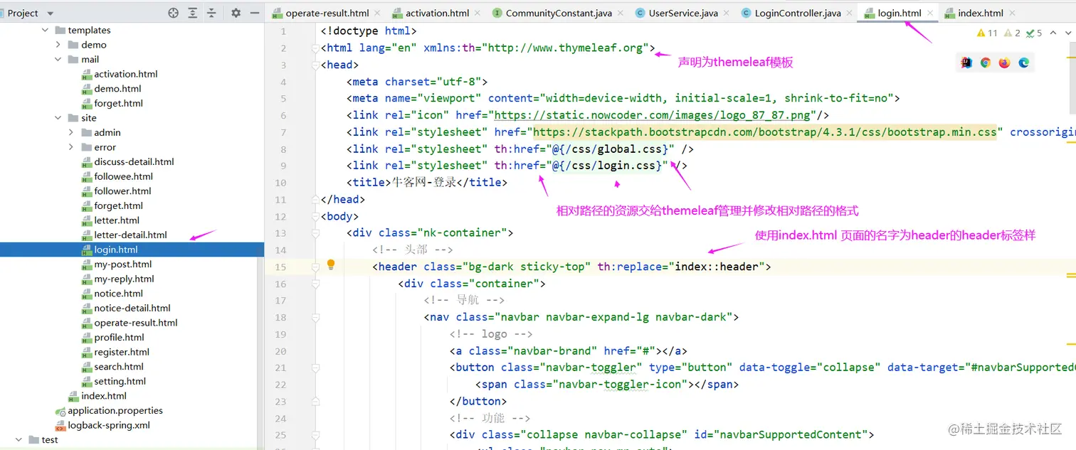The image size is (1076, 450).
Task: Expand the demo folder
Action: pyautogui.click(x=58, y=45)
